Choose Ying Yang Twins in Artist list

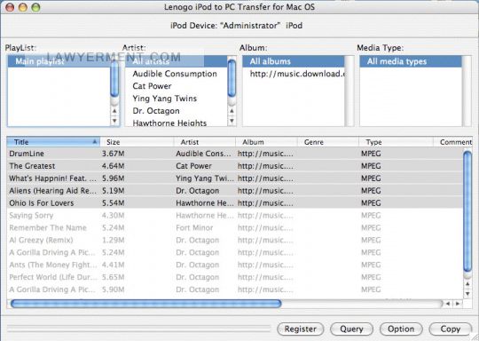click(x=176, y=99)
